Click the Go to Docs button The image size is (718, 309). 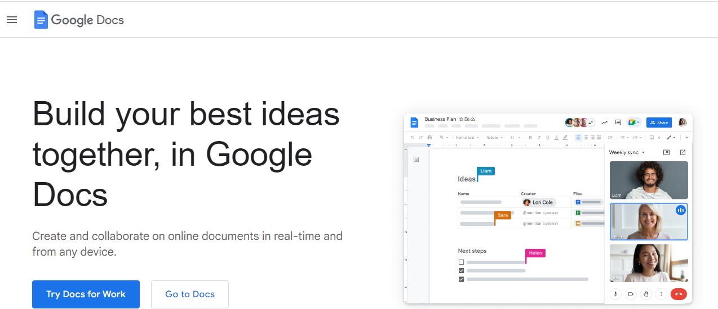point(190,294)
